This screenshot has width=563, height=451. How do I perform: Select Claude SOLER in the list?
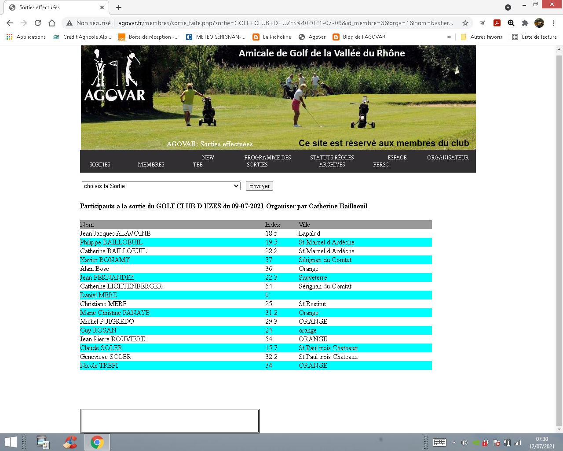coord(101,348)
